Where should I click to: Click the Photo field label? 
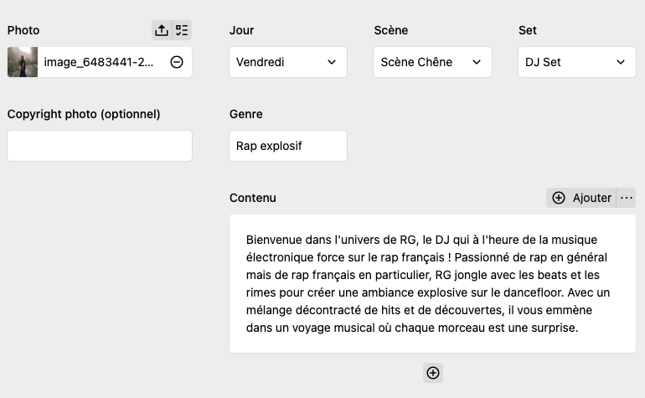pos(23,30)
